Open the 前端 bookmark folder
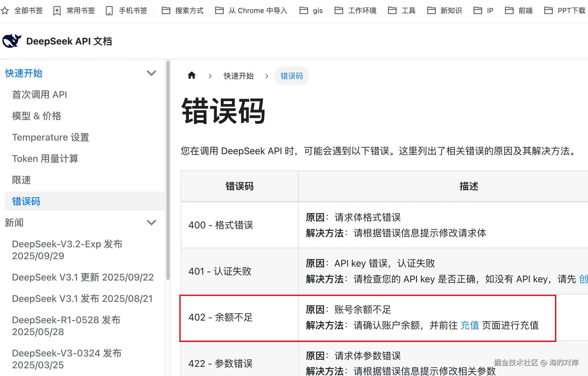Image resolution: width=588 pixels, height=376 pixels. (x=519, y=11)
